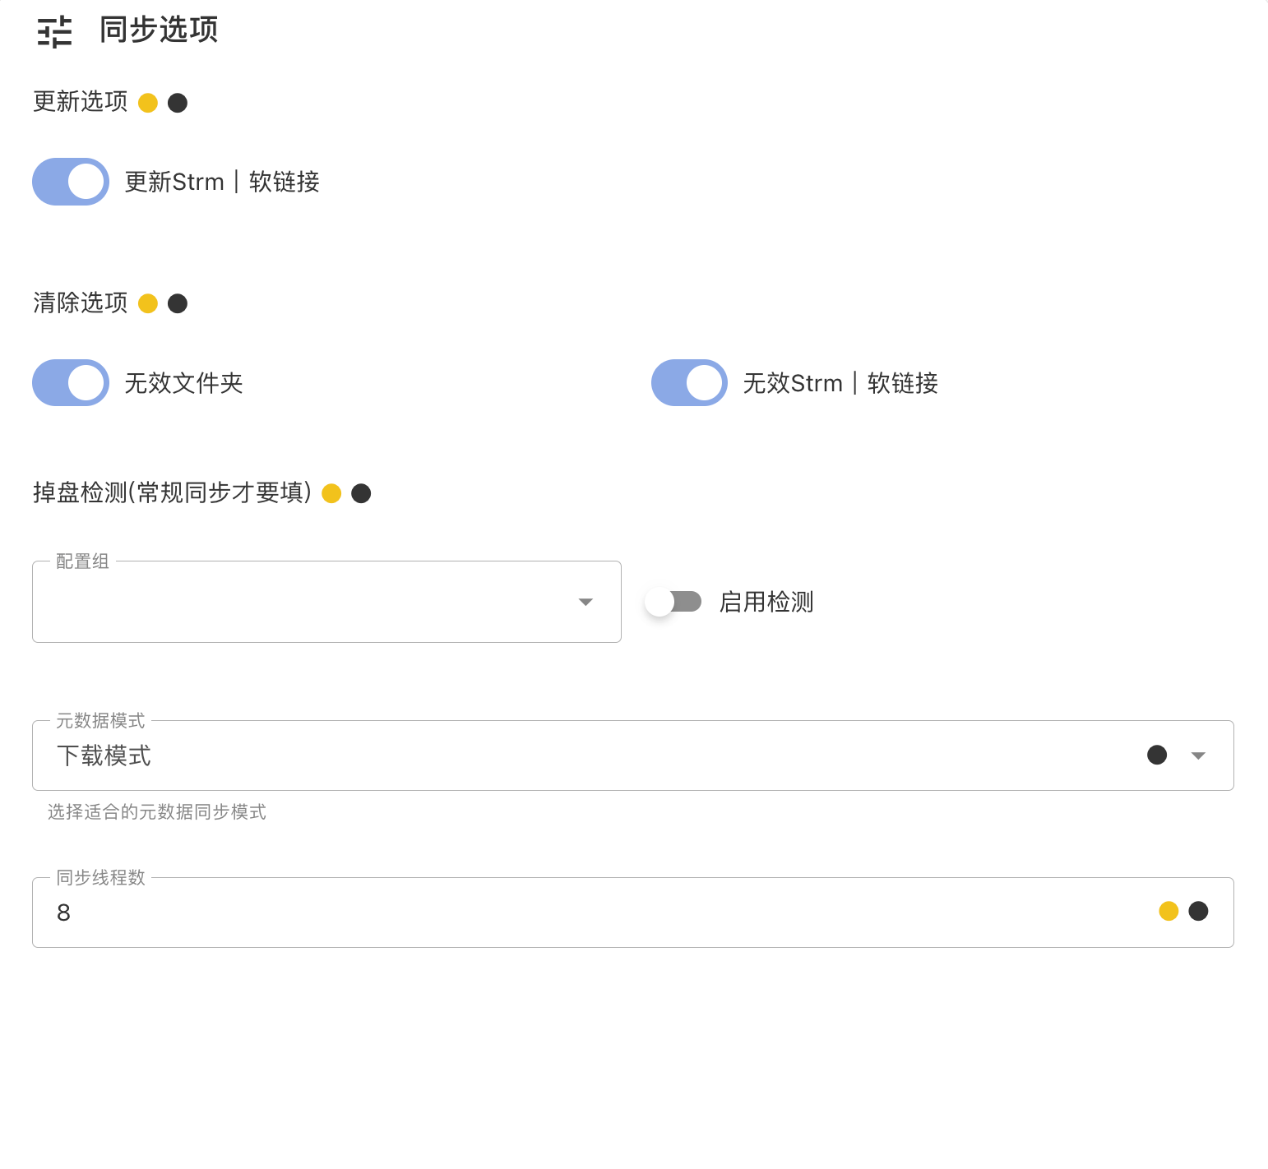Click black dot in 元数据模式 field
This screenshot has height=1169, width=1268.
(1157, 755)
